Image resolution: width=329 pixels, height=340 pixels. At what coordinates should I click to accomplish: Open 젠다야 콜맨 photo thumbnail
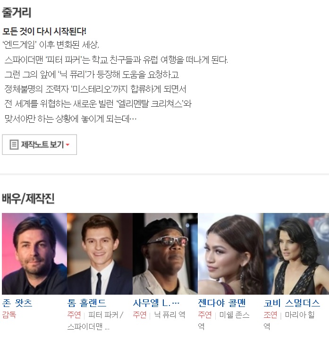click(x=231, y=254)
